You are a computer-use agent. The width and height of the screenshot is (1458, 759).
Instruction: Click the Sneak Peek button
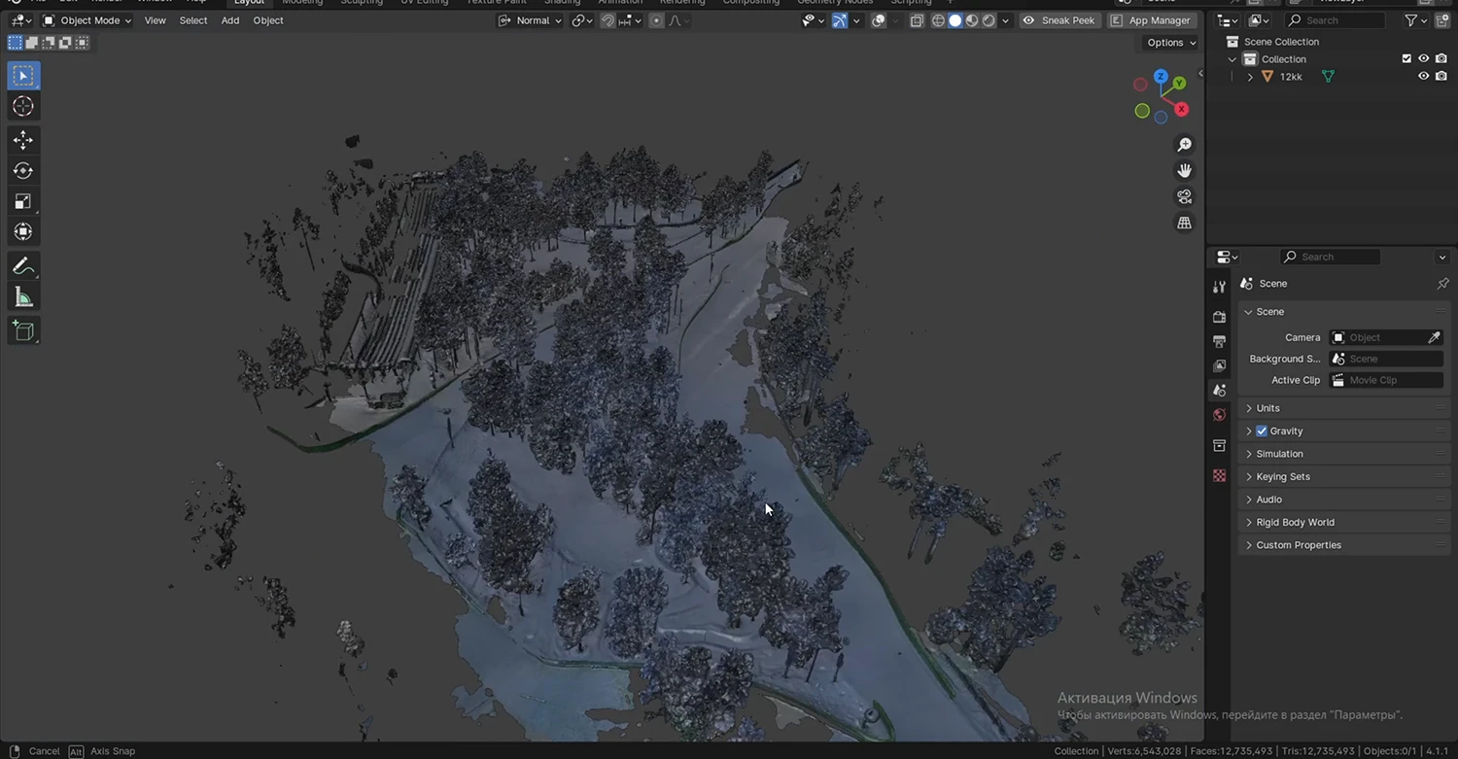click(x=1059, y=20)
